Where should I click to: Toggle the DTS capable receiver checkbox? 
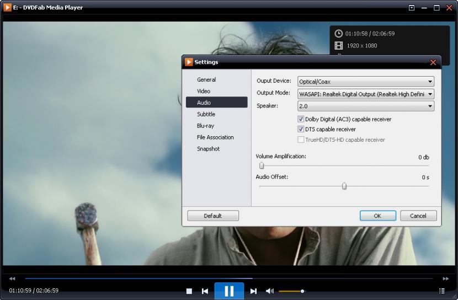coord(301,129)
